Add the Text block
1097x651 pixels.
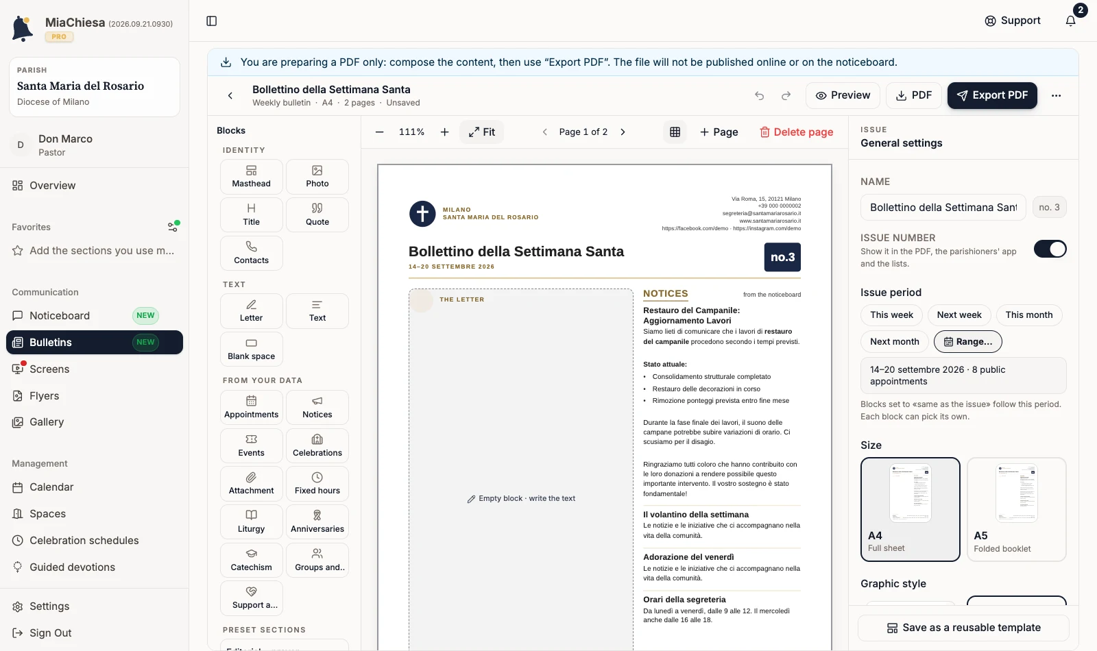tap(317, 311)
